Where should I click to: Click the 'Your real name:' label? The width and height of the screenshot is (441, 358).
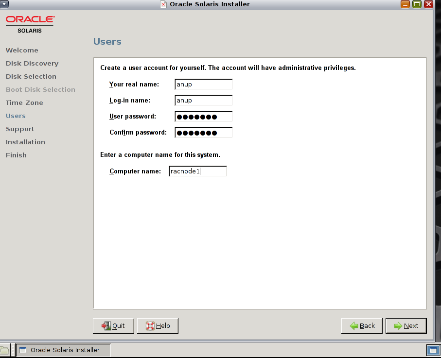134,85
